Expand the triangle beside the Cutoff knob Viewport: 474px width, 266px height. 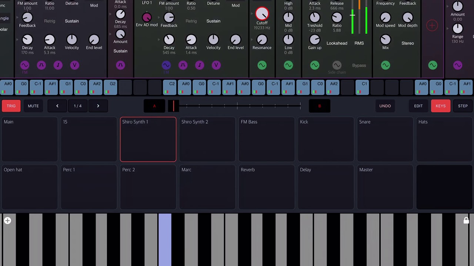(252, 14)
